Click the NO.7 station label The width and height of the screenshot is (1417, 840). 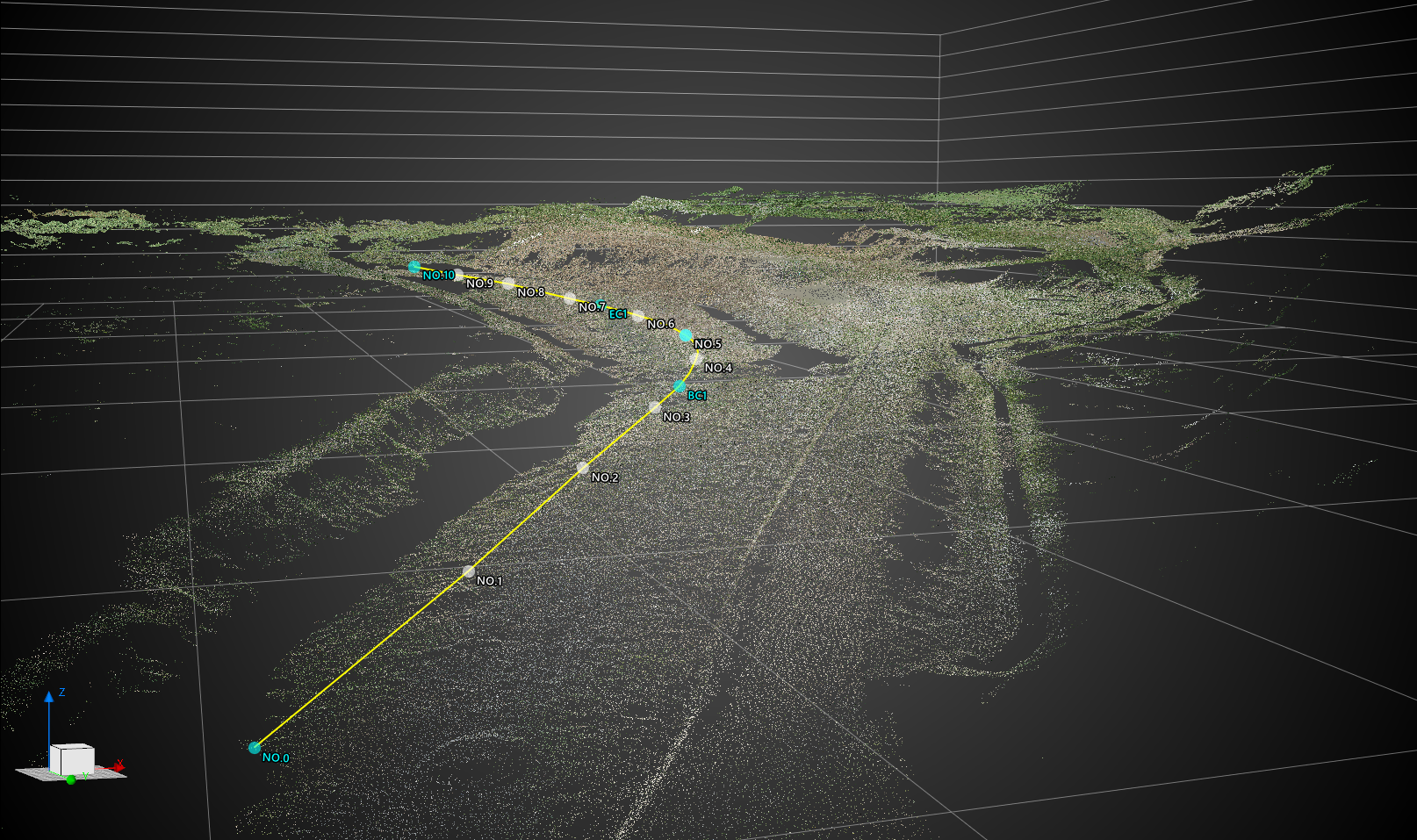pyautogui.click(x=591, y=307)
